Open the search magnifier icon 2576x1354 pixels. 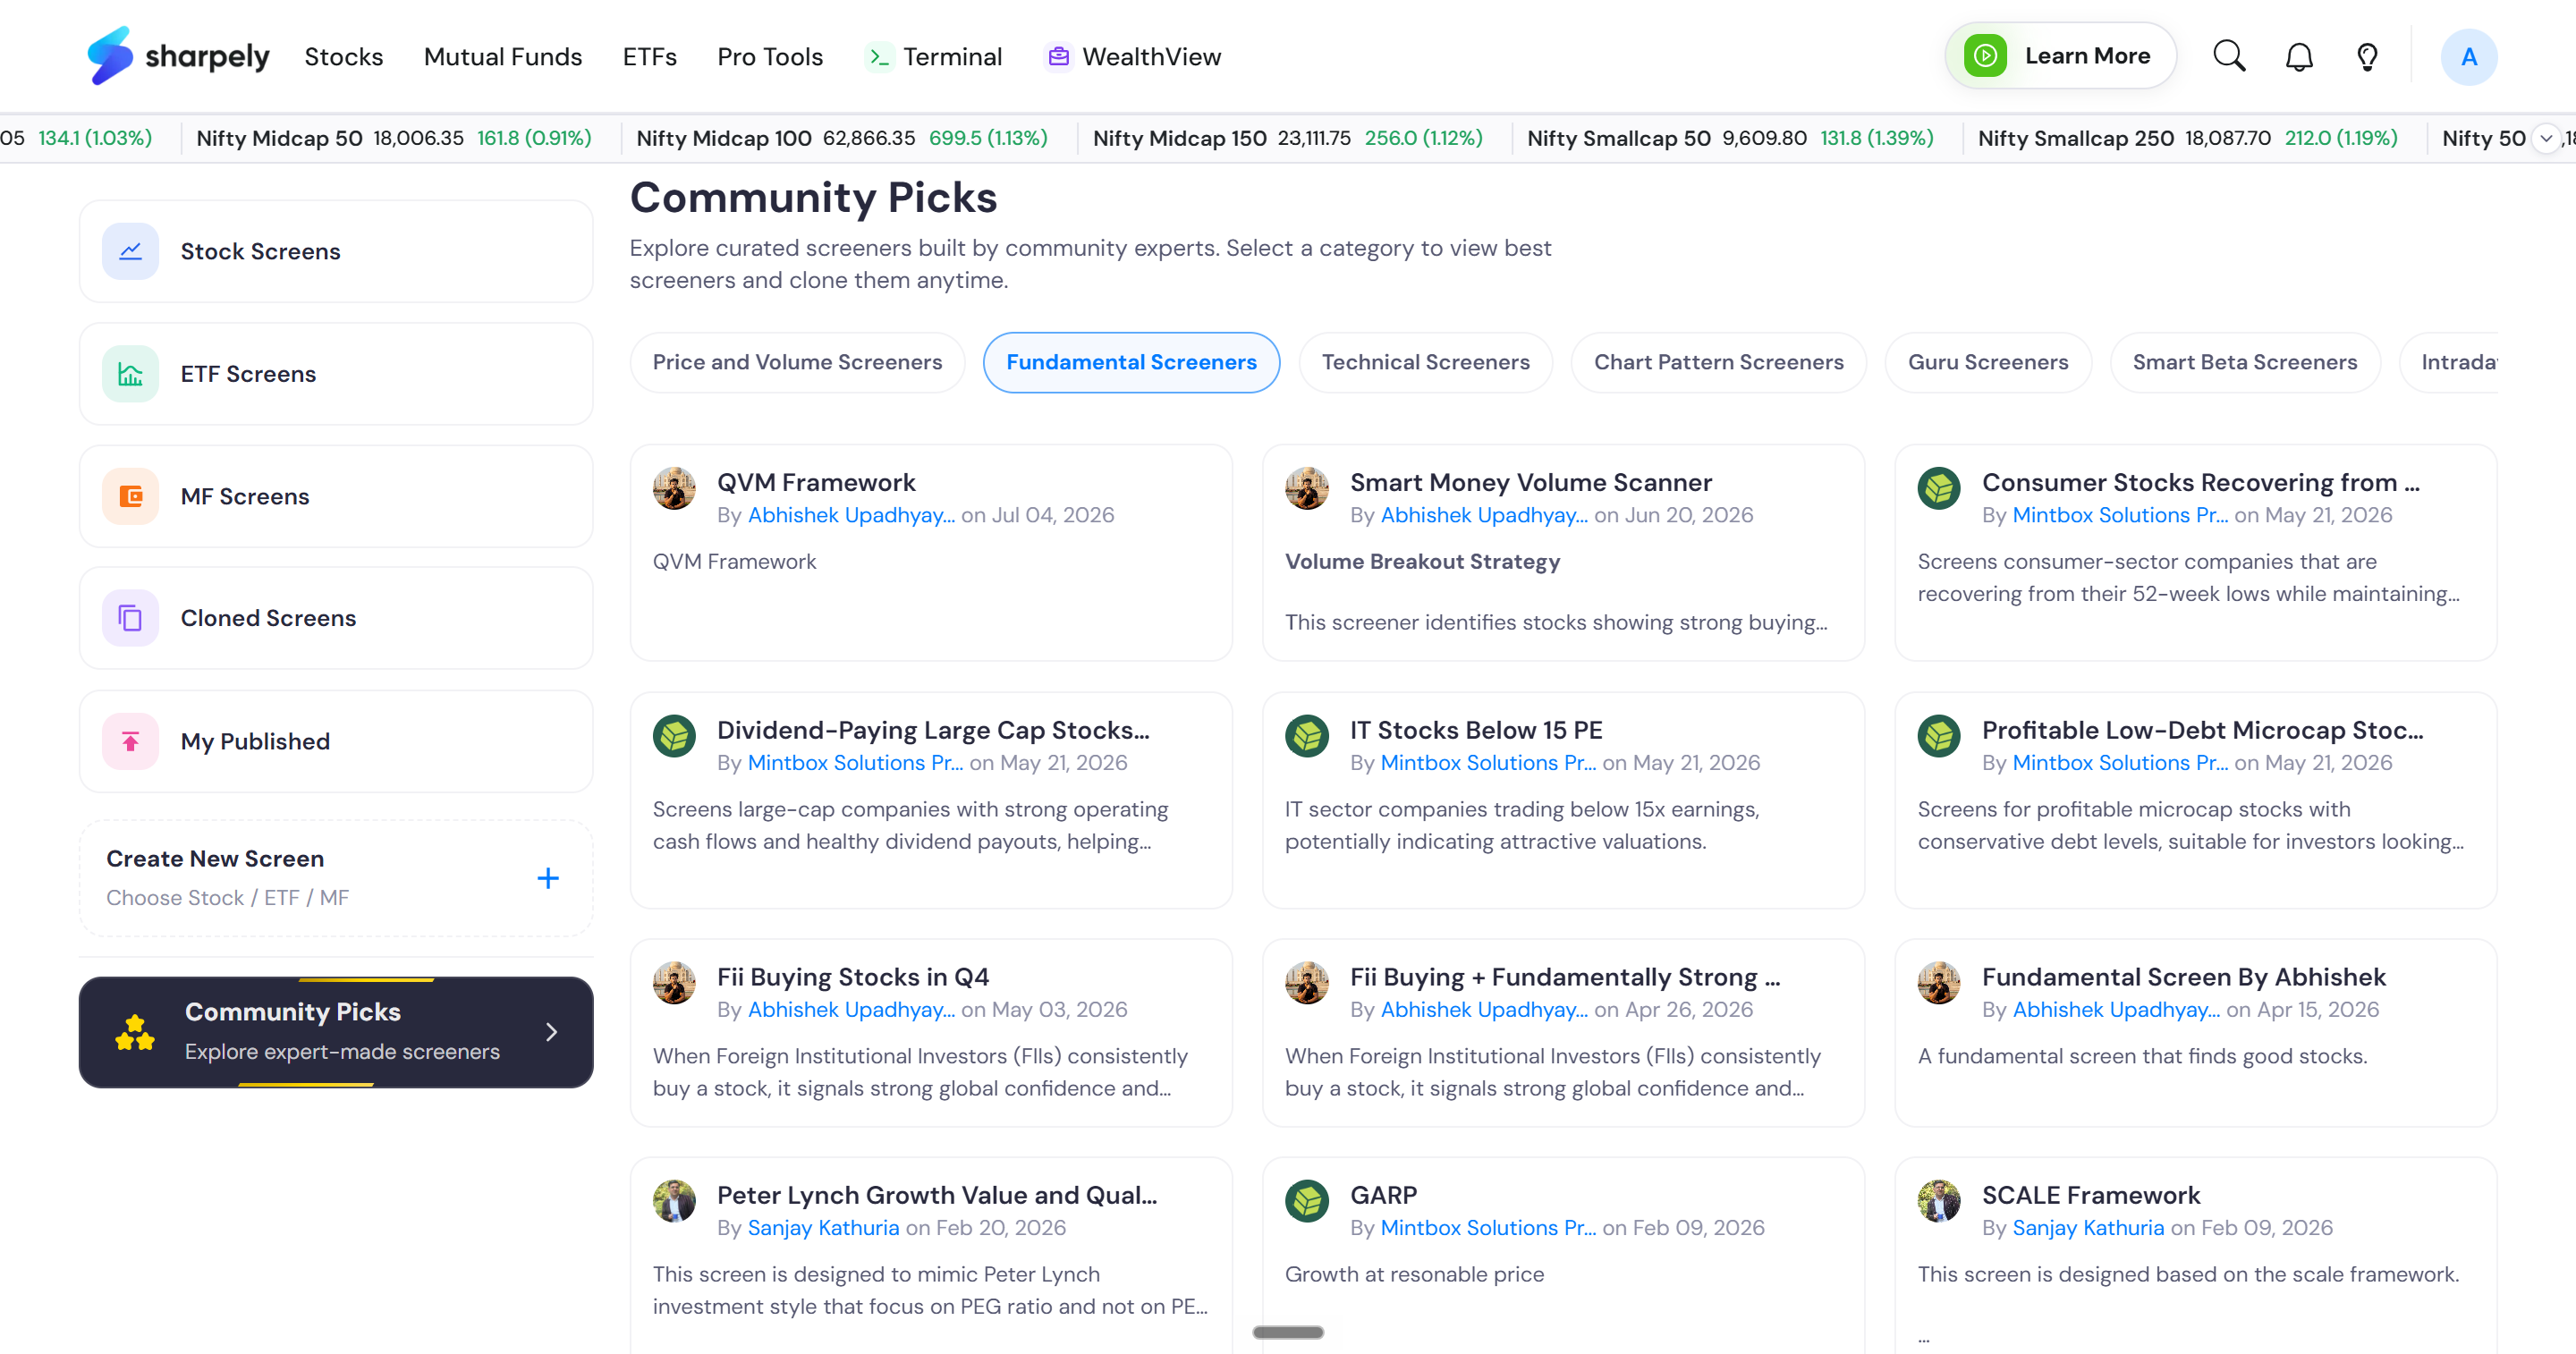click(x=2229, y=56)
